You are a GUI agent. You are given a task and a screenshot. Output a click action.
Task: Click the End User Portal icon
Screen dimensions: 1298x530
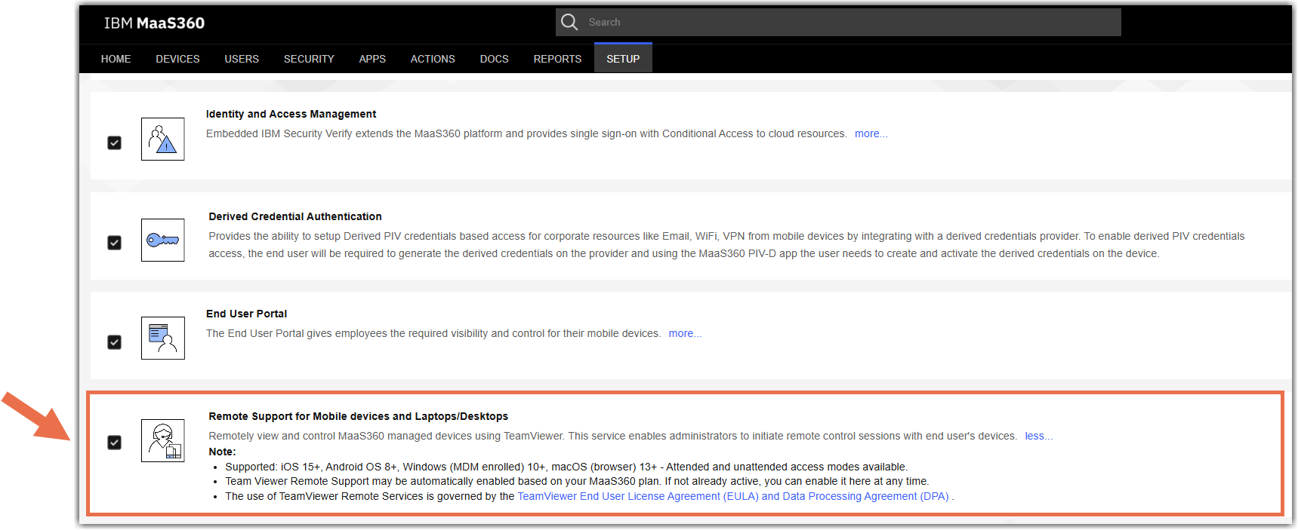162,338
